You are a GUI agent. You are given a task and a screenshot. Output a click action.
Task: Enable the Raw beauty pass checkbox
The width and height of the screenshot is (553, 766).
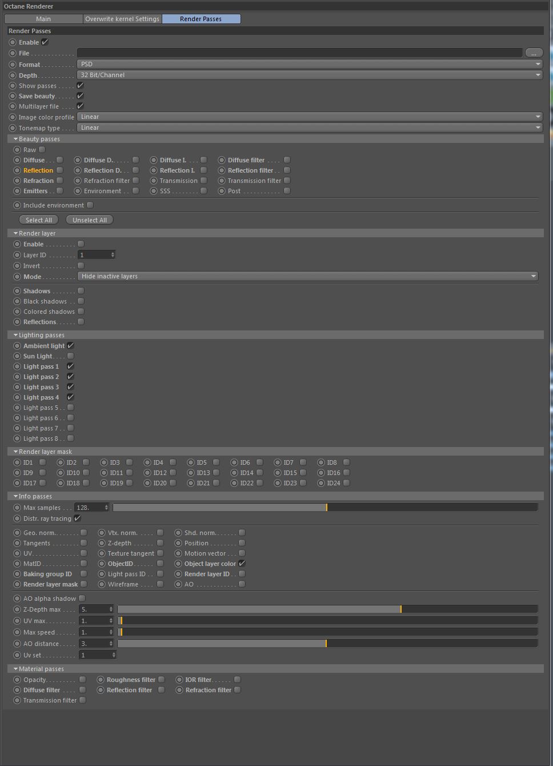click(x=42, y=150)
